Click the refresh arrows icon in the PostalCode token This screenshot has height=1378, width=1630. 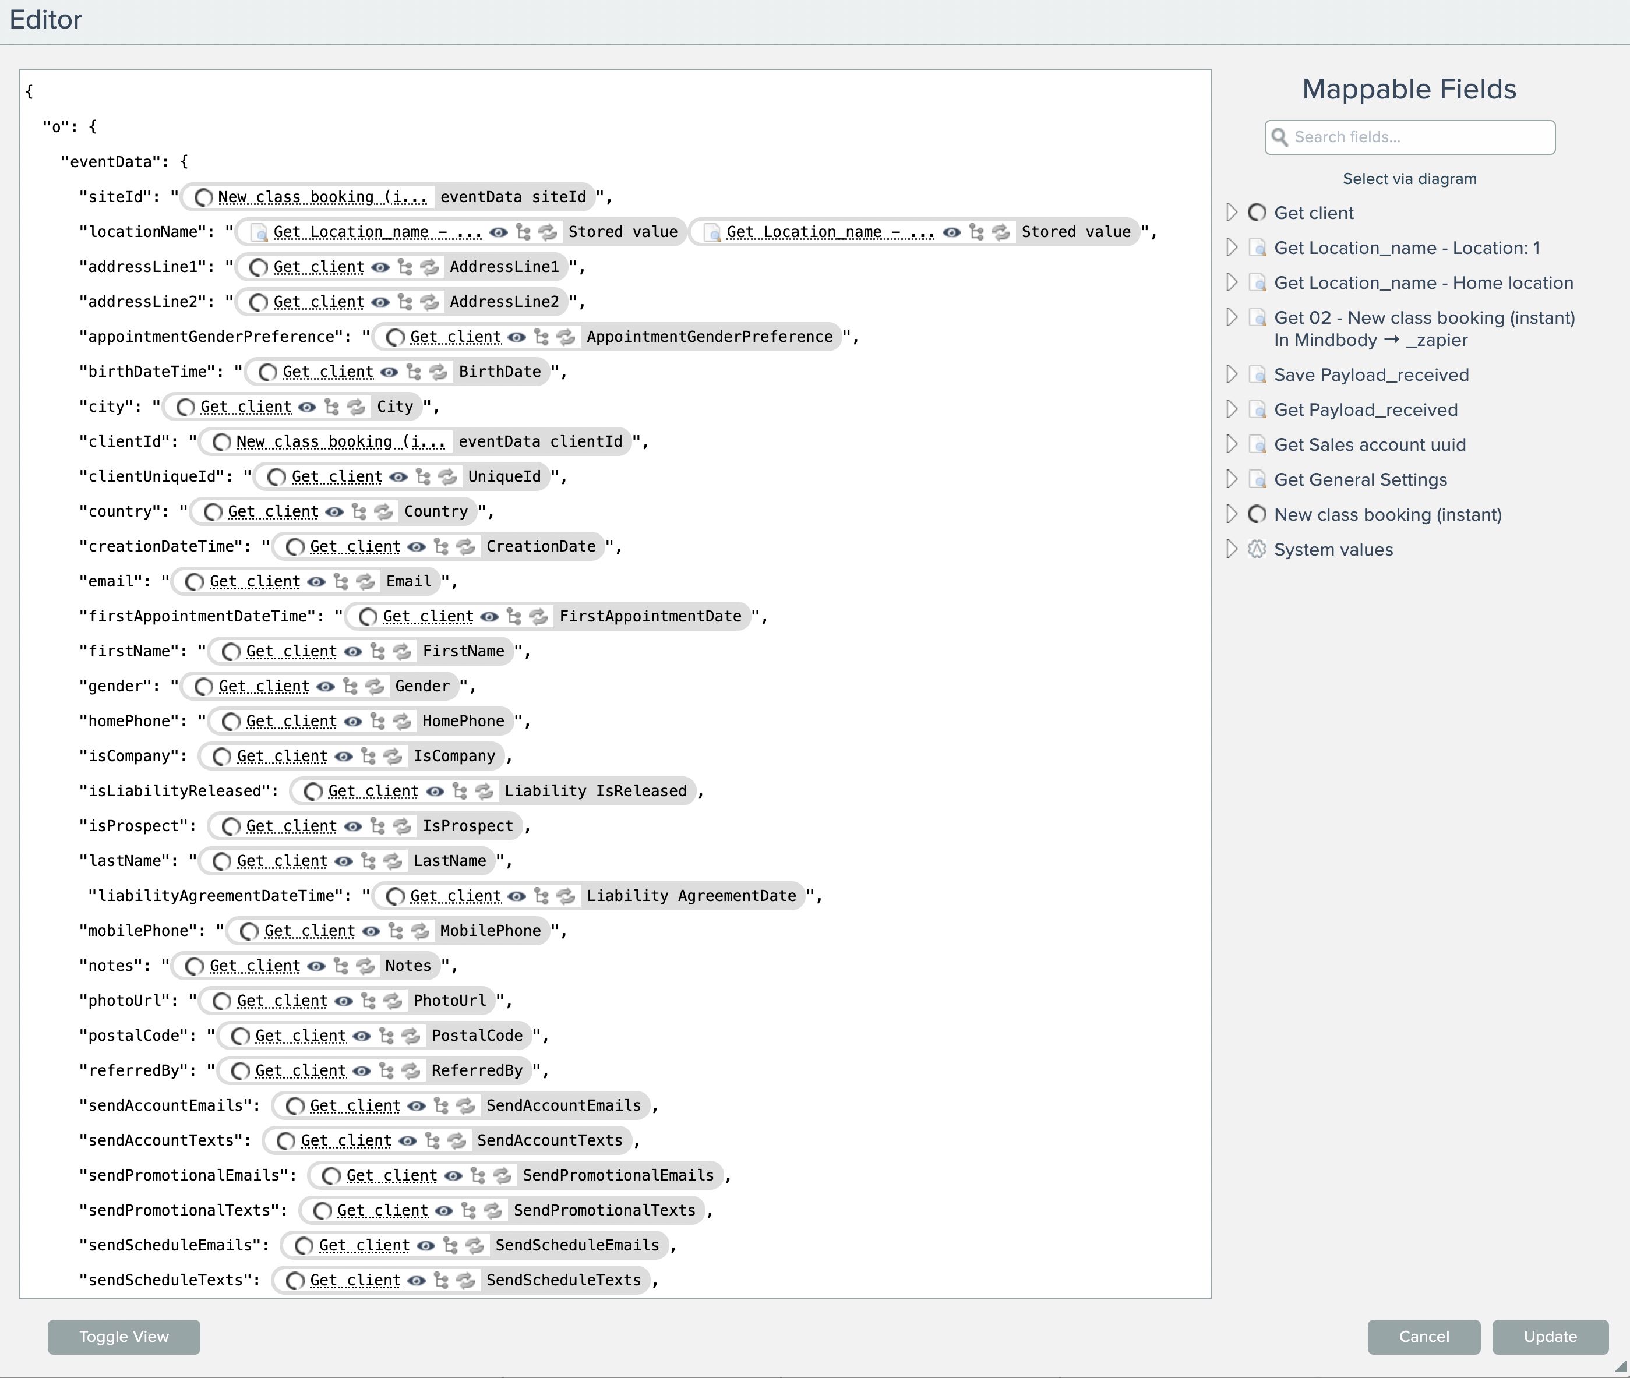(411, 1036)
